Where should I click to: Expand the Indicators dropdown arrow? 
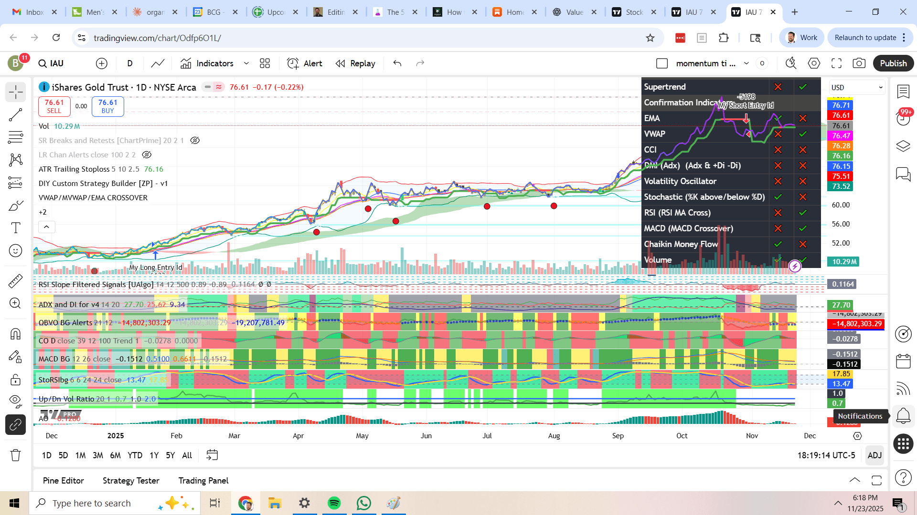[x=246, y=63]
